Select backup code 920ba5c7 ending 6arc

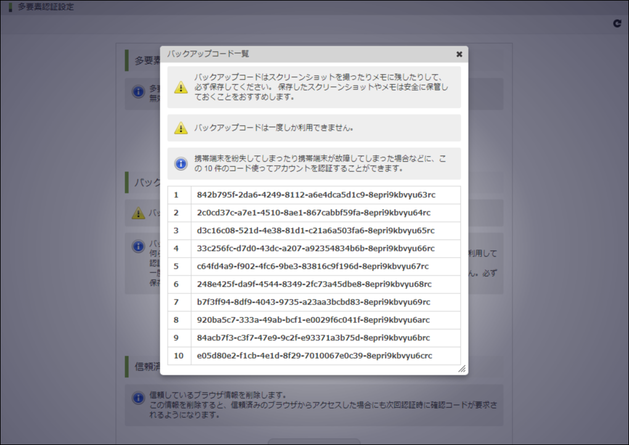pos(313,320)
